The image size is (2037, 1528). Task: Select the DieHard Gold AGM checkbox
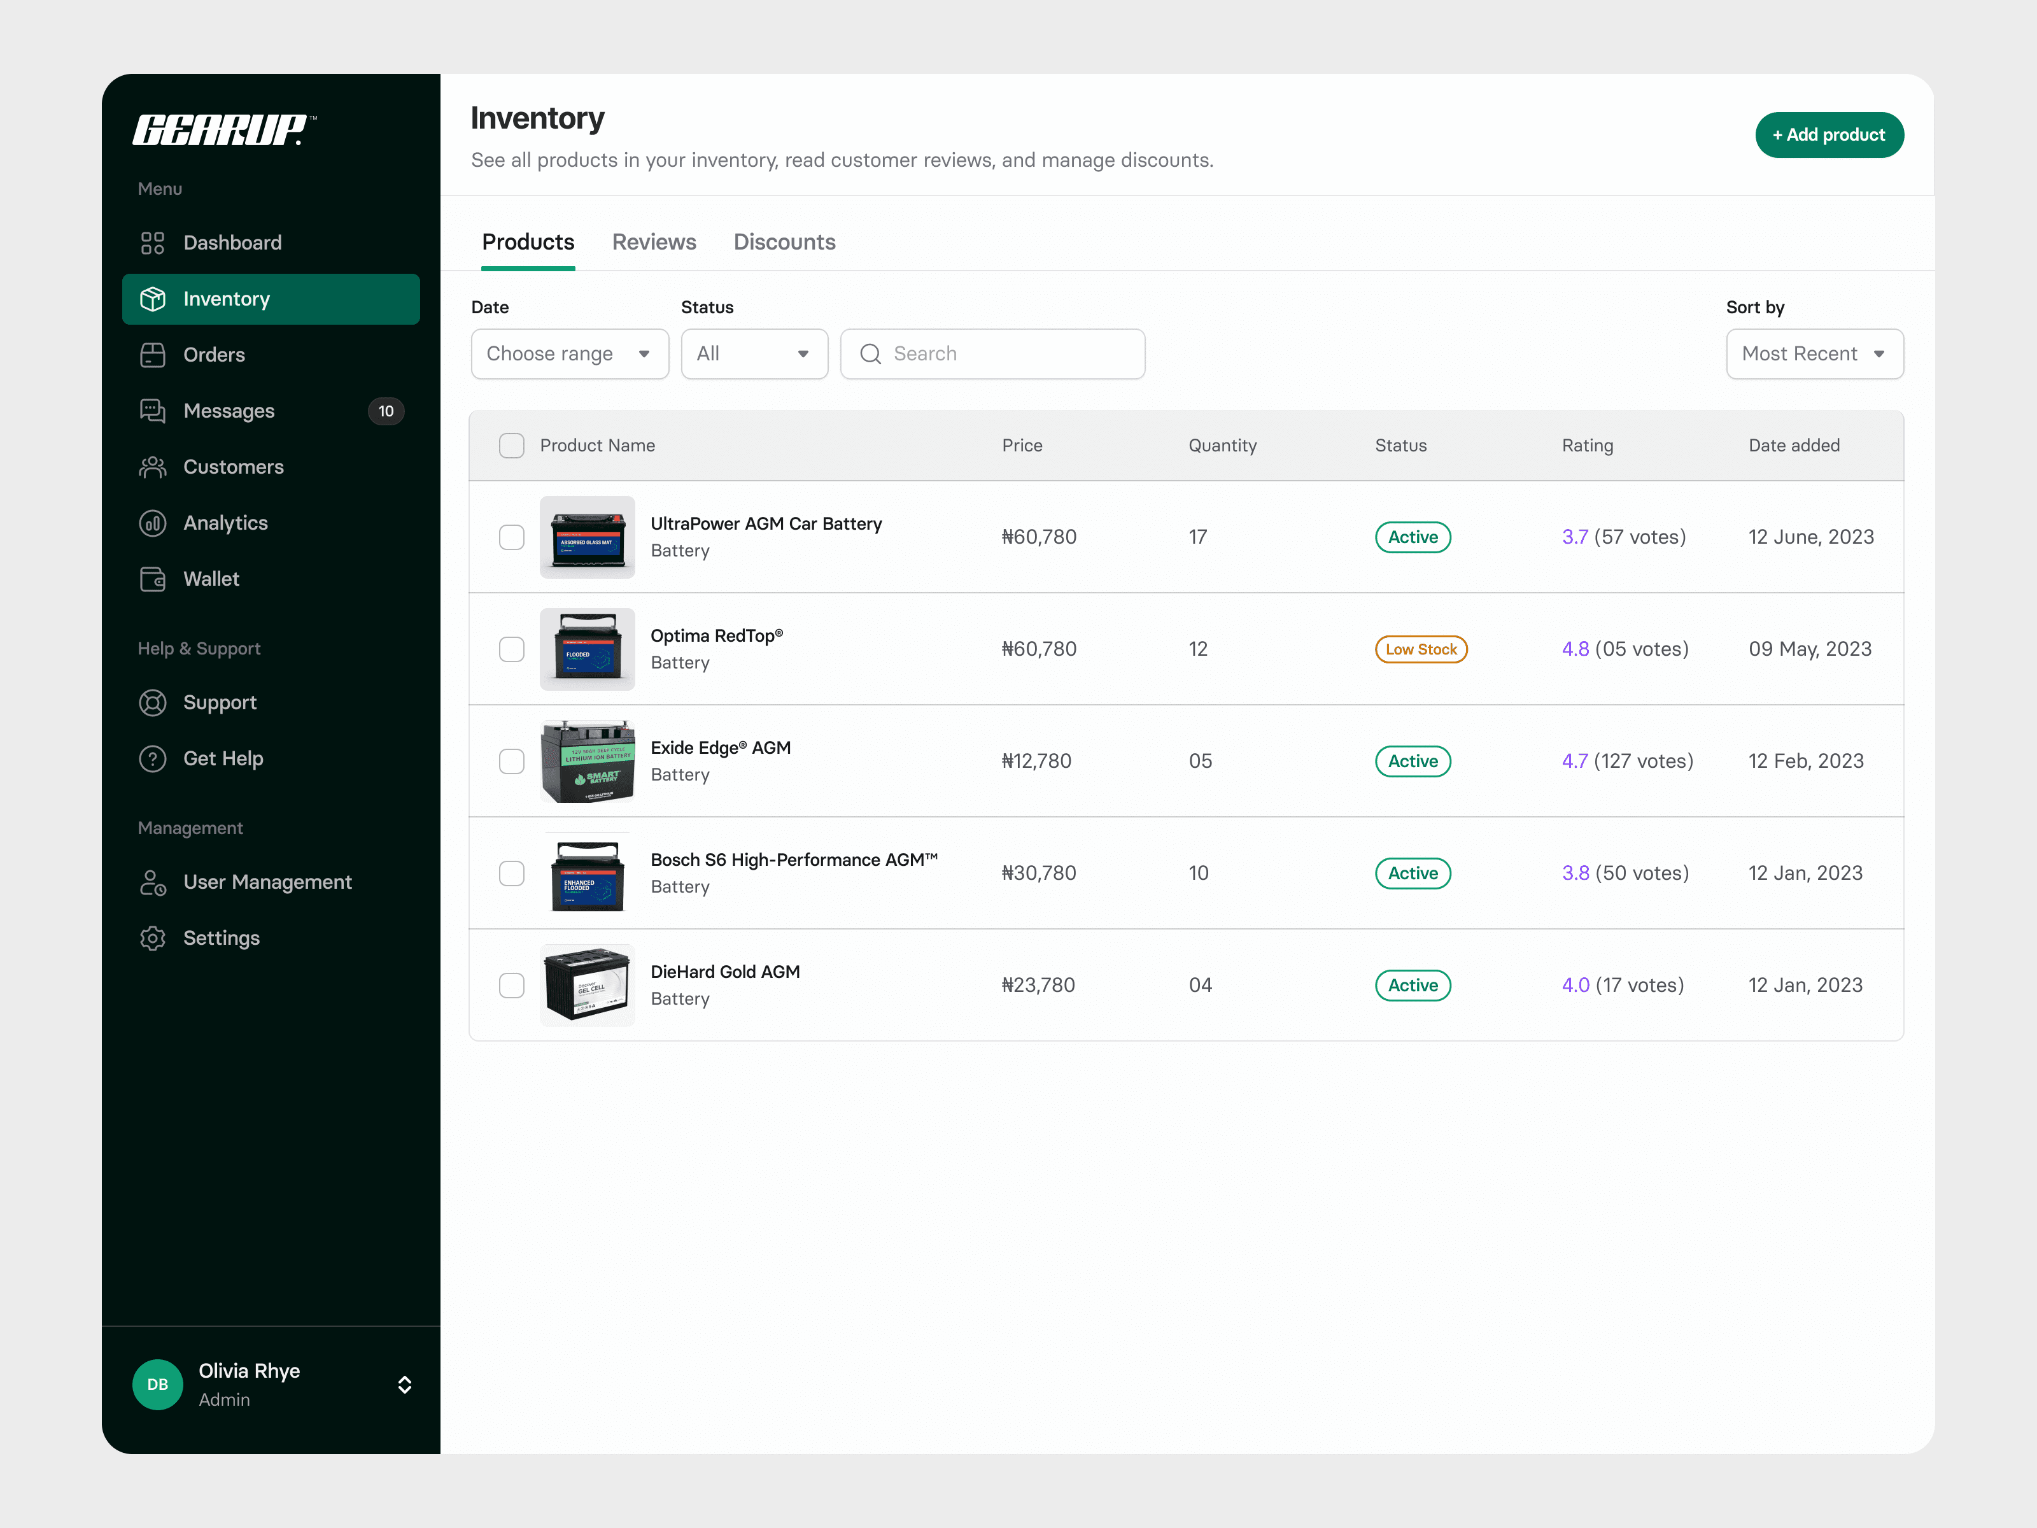[x=511, y=986]
